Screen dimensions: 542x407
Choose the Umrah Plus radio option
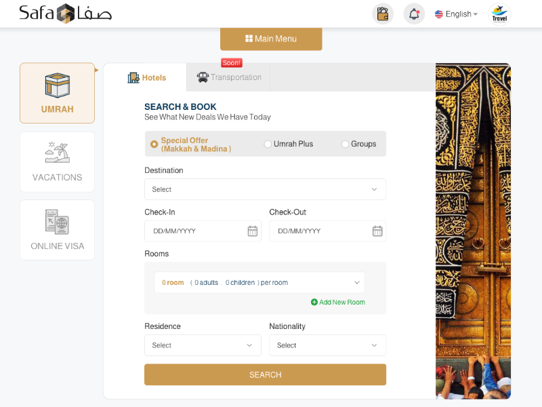pyautogui.click(x=268, y=144)
